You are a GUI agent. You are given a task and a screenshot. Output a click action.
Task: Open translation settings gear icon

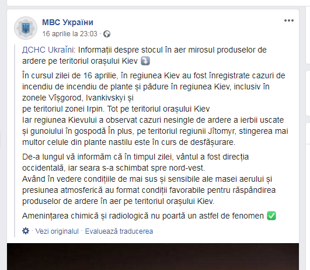(26, 231)
